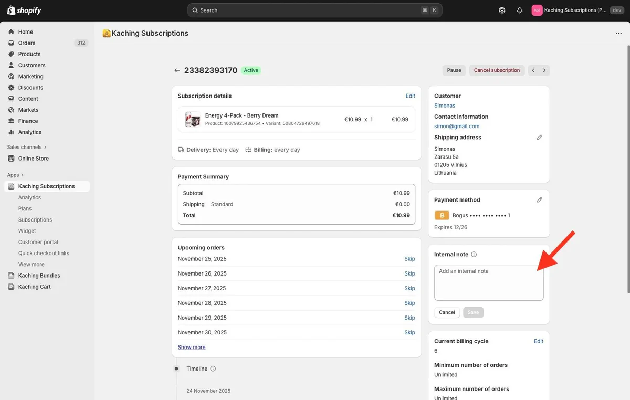630x400 pixels.
Task: Click Cancel under the internal note
Action: click(447, 312)
